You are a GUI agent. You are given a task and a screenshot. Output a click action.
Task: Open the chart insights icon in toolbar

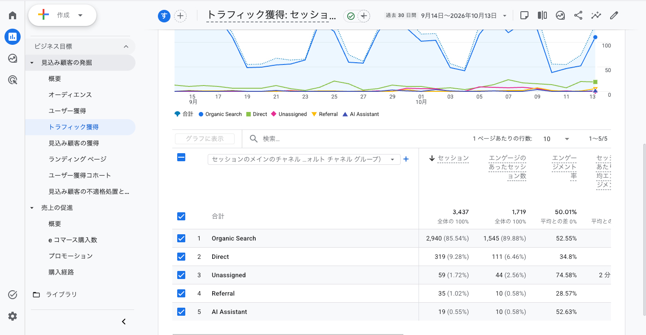[560, 16]
